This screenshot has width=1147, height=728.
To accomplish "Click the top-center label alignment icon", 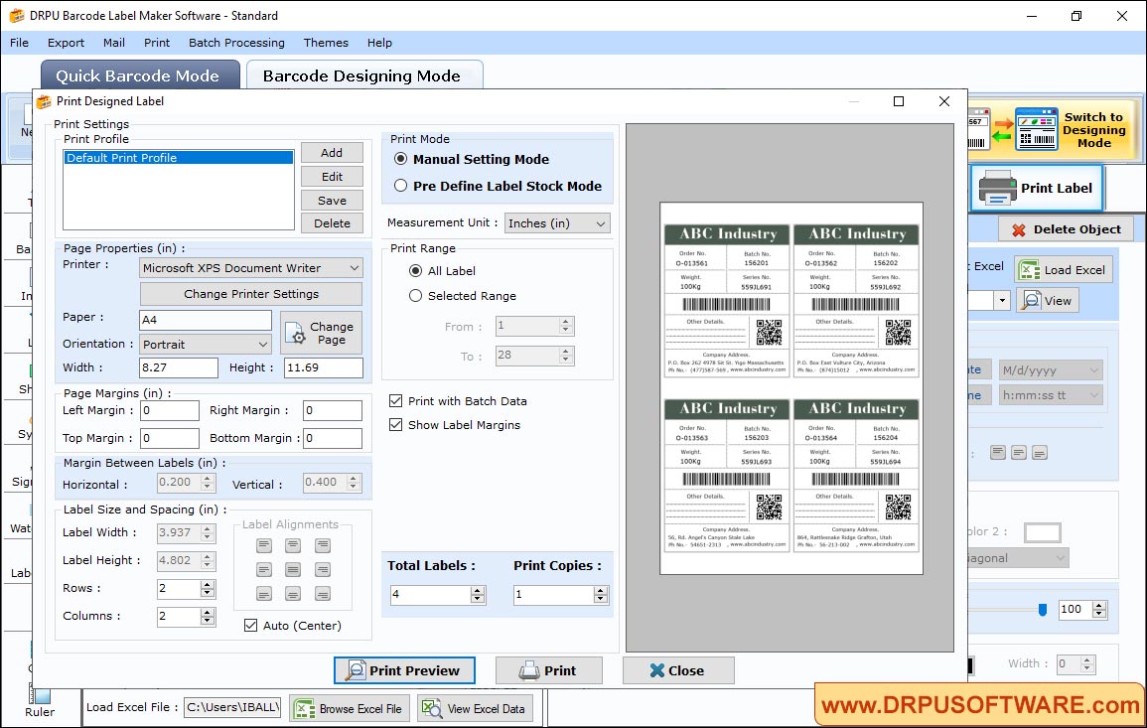I will 293,546.
